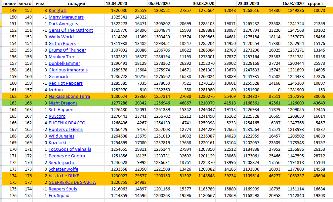333x202 pixels.
Task: Select Night Dragons score cell 1277288
Action: coord(116,103)
